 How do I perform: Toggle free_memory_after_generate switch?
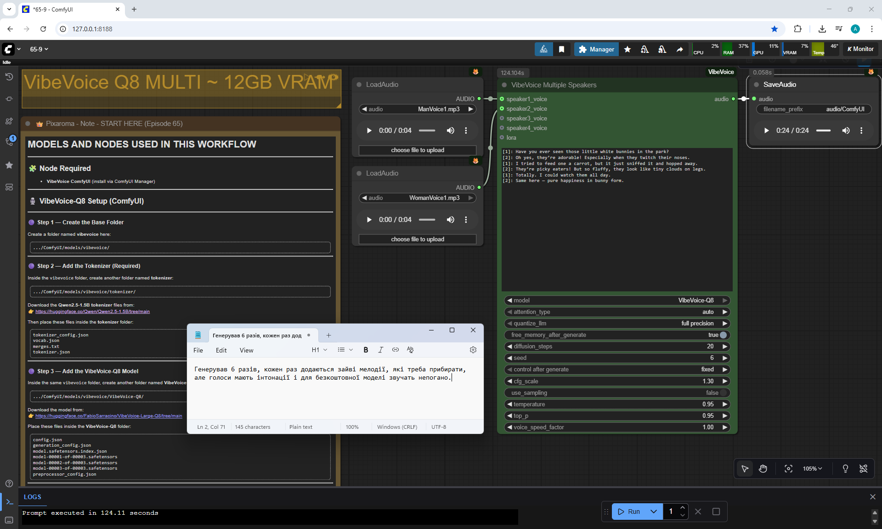(723, 335)
